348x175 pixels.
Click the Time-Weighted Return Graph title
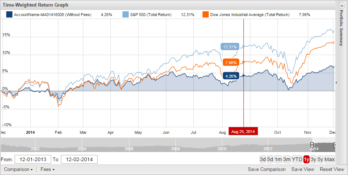pos(35,5)
